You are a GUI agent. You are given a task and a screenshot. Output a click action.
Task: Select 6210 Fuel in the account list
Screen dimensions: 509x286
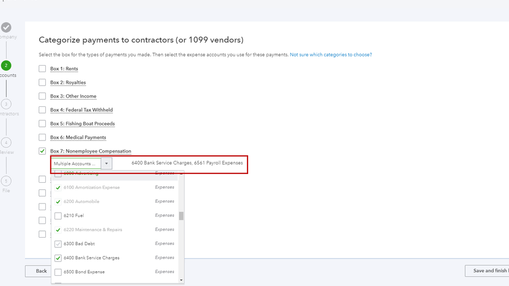[x=58, y=216]
